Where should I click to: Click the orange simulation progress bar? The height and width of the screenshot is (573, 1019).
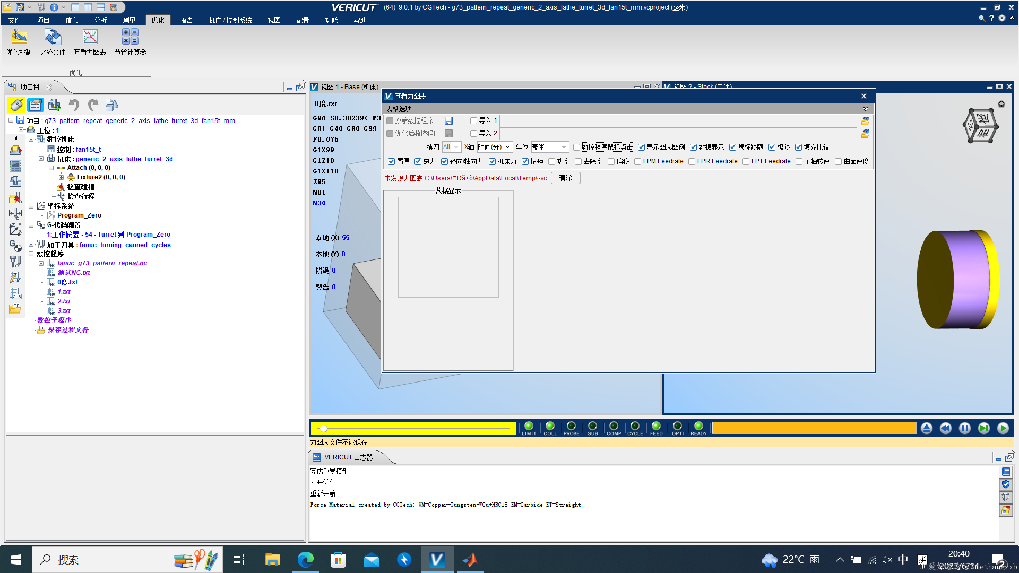[x=814, y=428]
